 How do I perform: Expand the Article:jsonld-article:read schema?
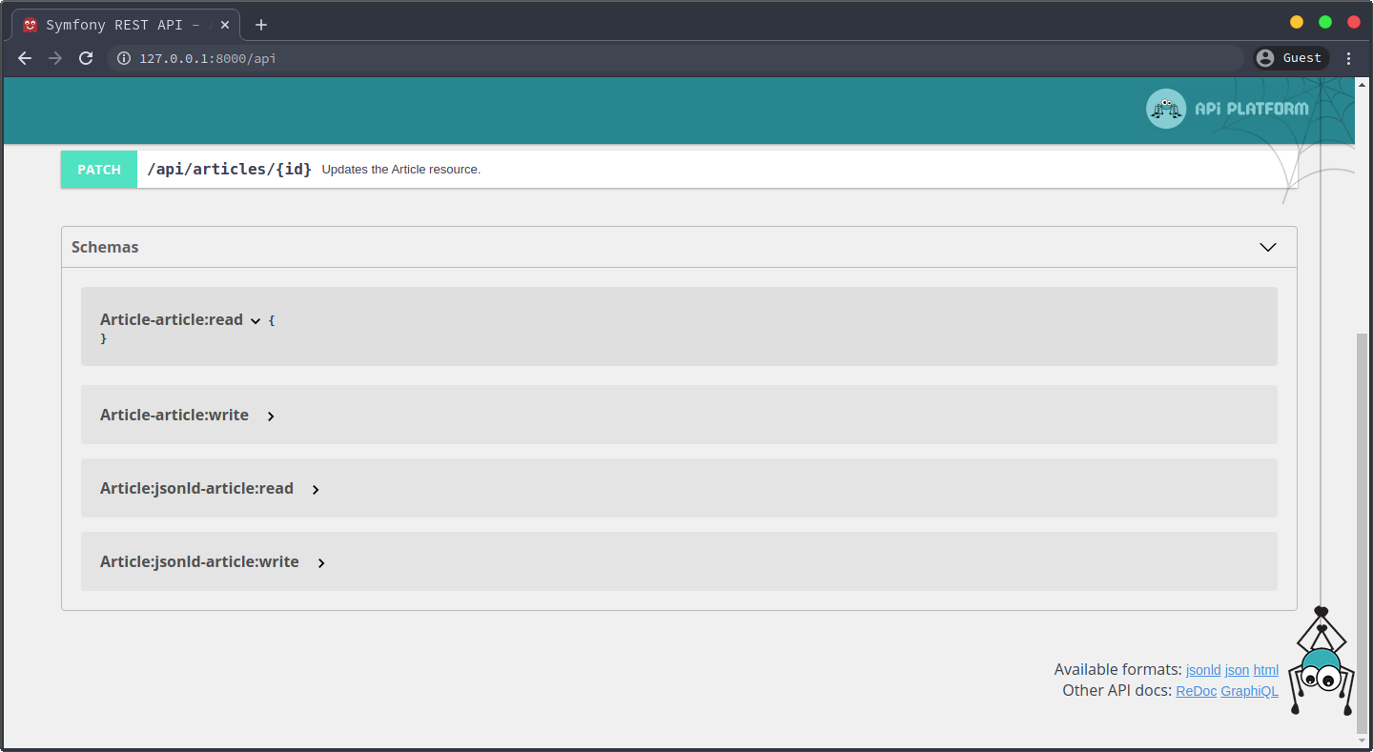point(316,490)
